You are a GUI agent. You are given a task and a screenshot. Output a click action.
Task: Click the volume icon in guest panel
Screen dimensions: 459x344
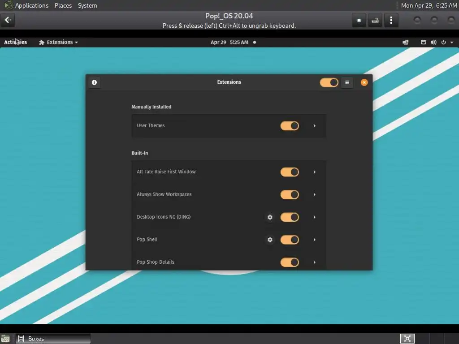(x=433, y=42)
